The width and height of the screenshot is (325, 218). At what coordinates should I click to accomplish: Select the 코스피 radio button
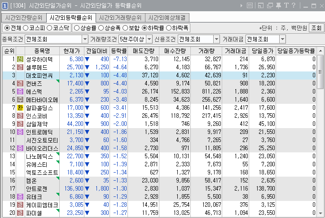click(x=25, y=28)
